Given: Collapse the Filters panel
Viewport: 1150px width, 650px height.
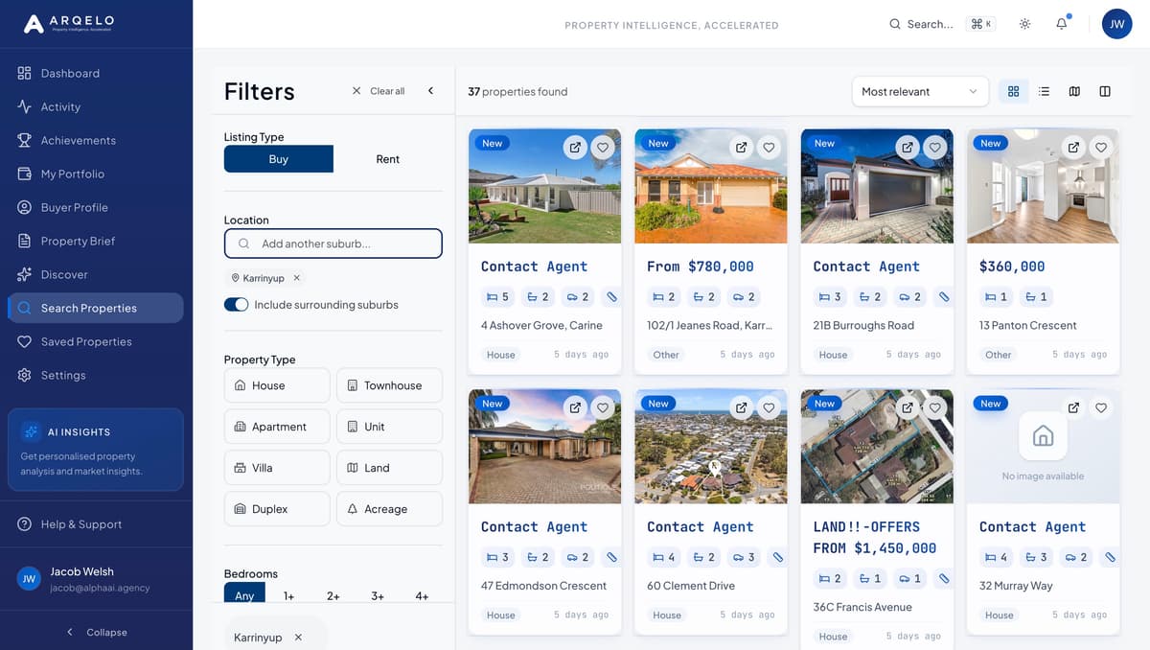Looking at the screenshot, I should pyautogui.click(x=430, y=90).
